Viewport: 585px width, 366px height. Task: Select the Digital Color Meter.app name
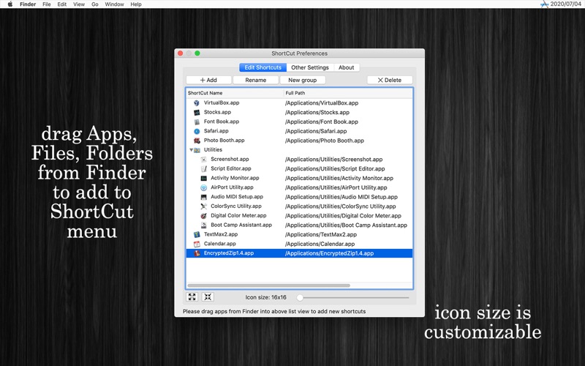point(239,215)
